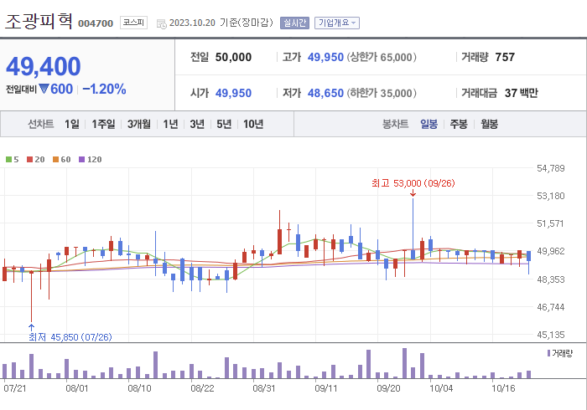Click the 코스피 market badge

pos(133,23)
